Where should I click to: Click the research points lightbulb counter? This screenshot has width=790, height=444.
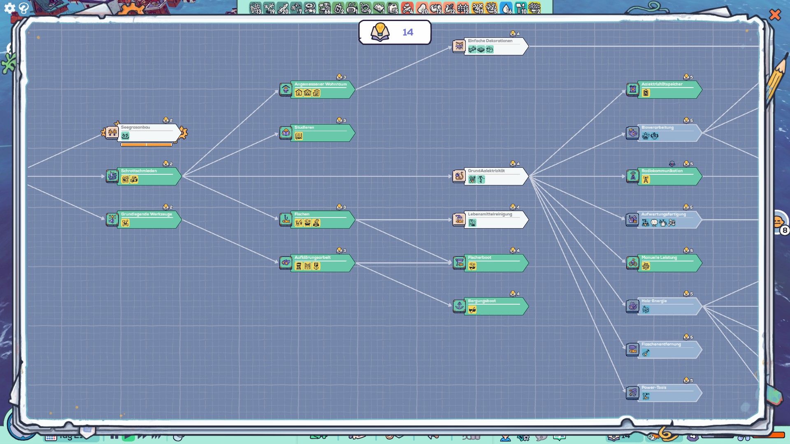coord(394,32)
